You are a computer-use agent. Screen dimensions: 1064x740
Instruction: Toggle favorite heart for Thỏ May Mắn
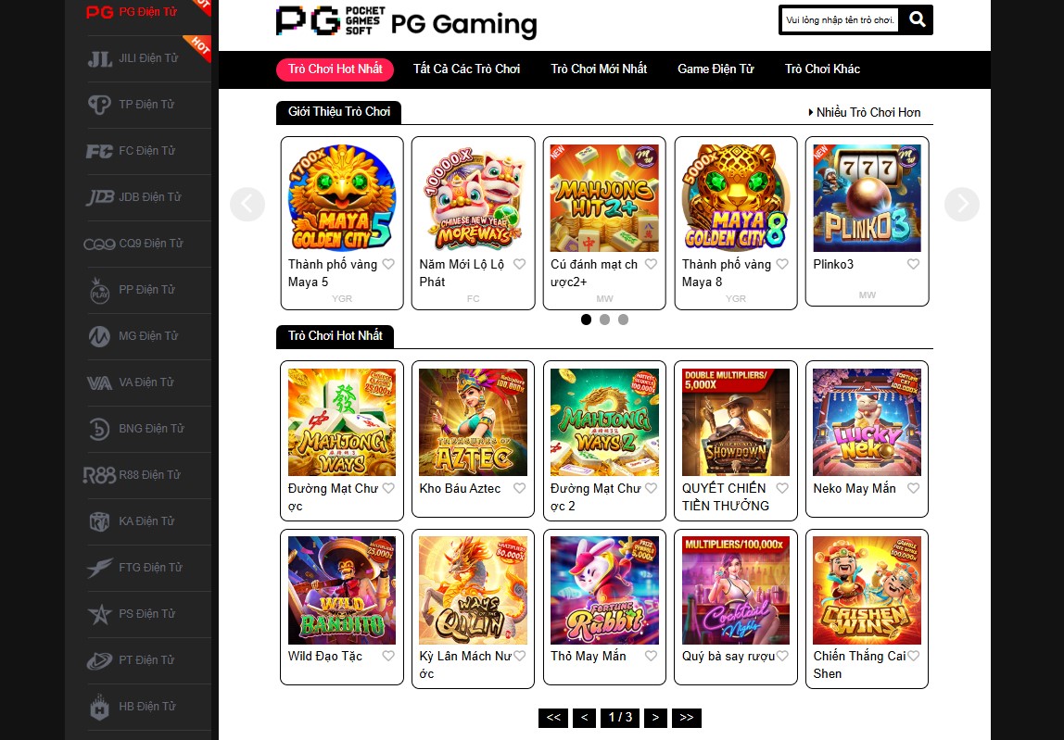click(x=651, y=656)
